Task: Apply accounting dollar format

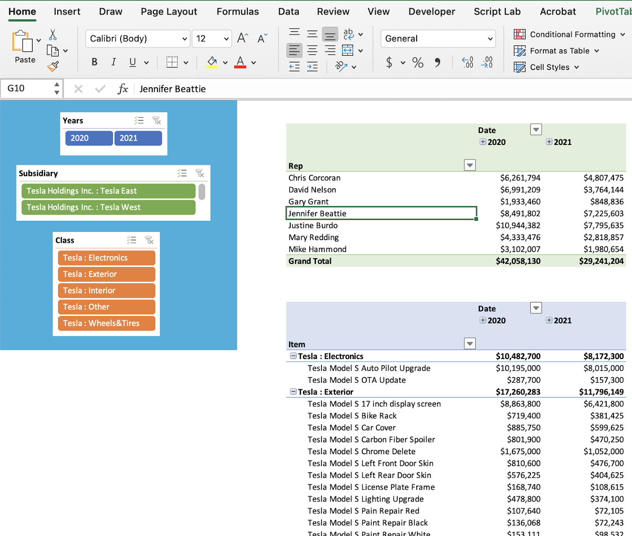Action: point(389,62)
